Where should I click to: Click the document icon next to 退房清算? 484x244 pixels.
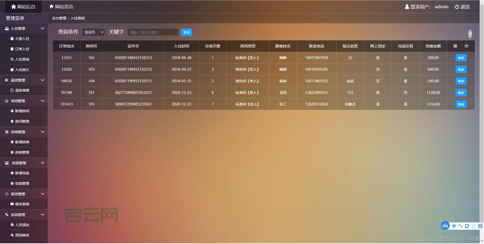pyautogui.click(x=12, y=90)
